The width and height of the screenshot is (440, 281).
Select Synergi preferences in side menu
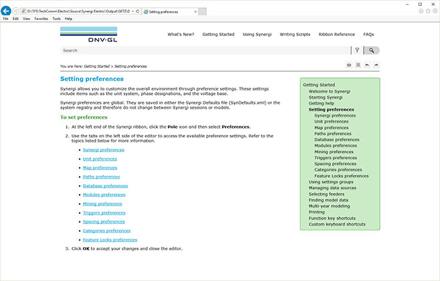[x=335, y=115]
